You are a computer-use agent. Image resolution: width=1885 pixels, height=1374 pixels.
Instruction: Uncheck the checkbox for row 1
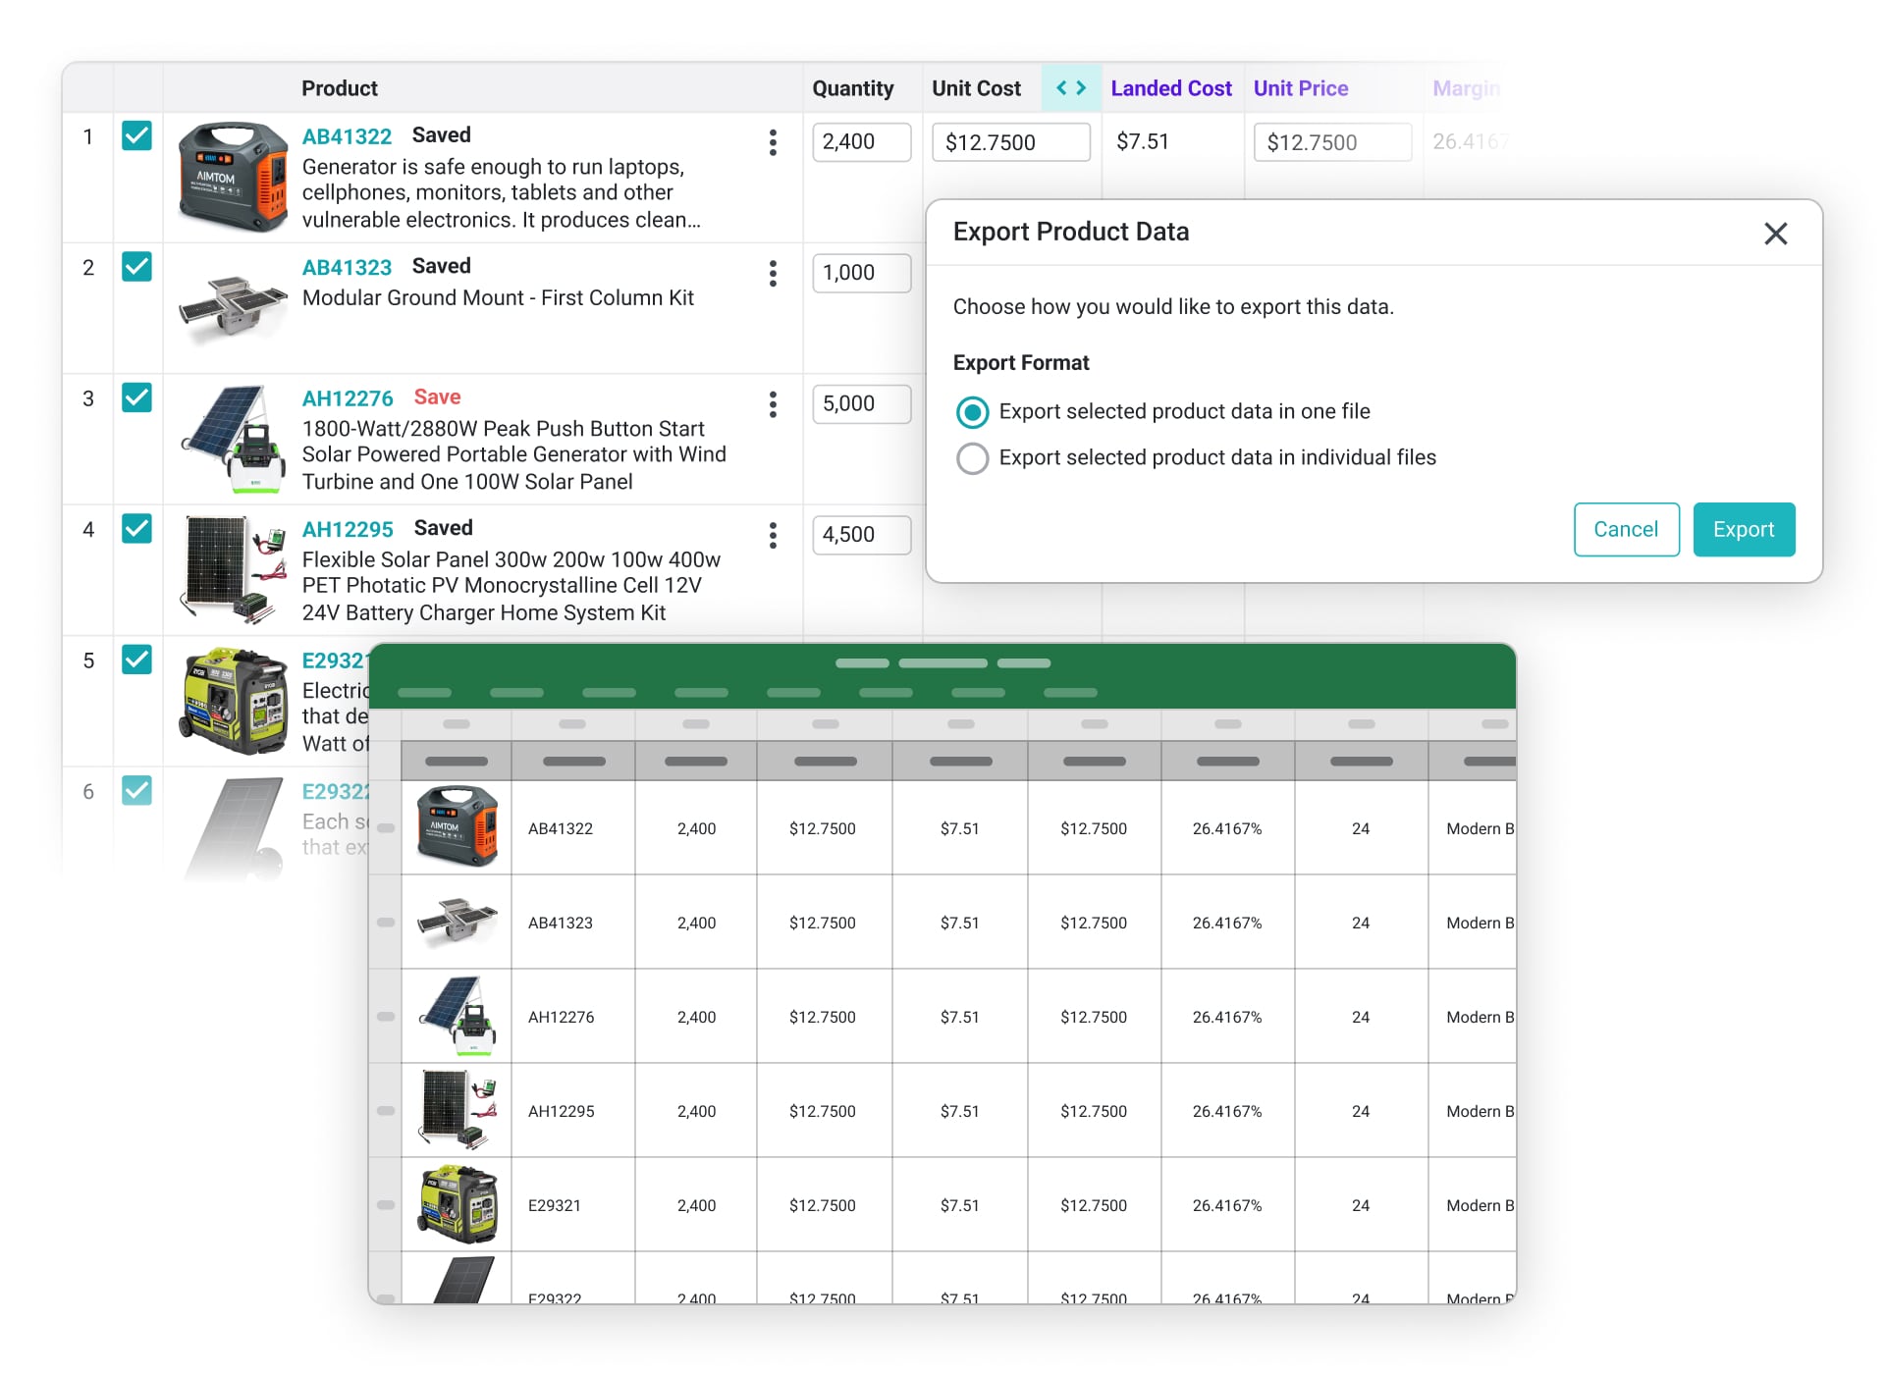point(136,135)
